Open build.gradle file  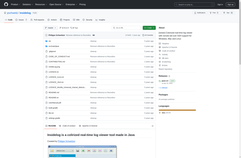click(x=53, y=108)
